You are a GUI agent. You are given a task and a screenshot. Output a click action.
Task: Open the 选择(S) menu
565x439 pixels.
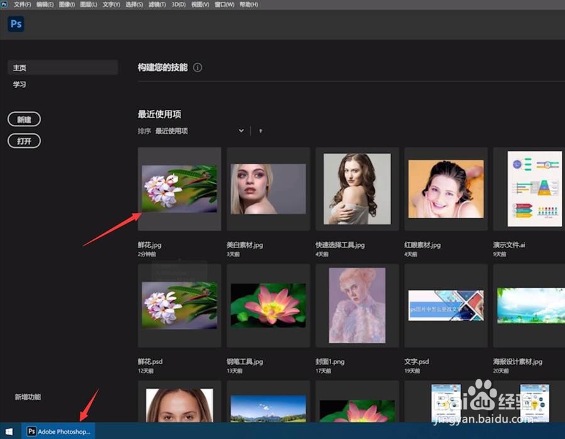coord(134,4)
